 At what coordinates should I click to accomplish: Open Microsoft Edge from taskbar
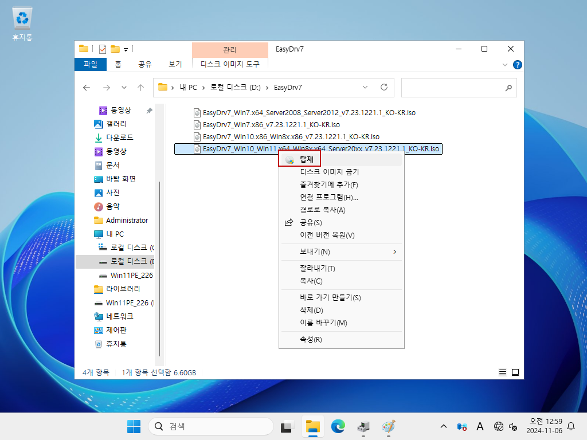[x=338, y=426]
